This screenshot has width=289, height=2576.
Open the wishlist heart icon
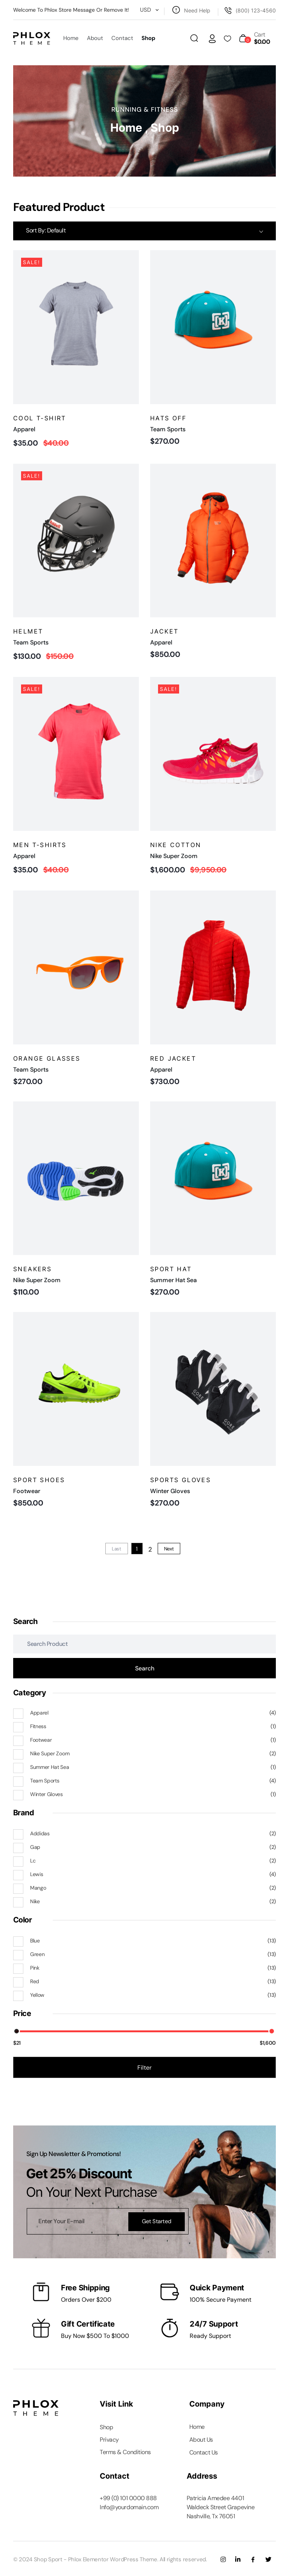pyautogui.click(x=227, y=39)
